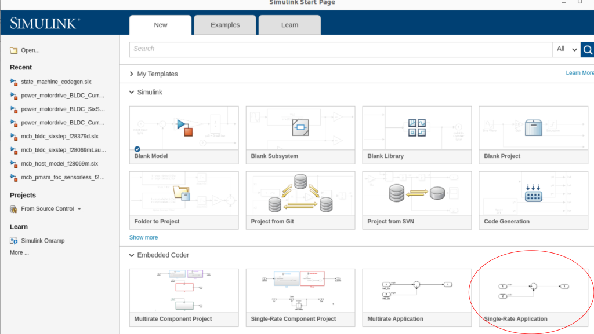
Task: Select the Multirate Component Project template
Action: pos(184,298)
